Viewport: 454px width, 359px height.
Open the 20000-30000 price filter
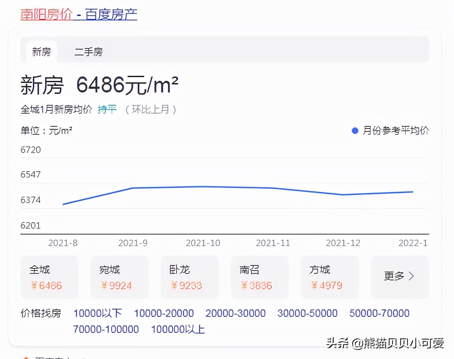[x=235, y=313]
